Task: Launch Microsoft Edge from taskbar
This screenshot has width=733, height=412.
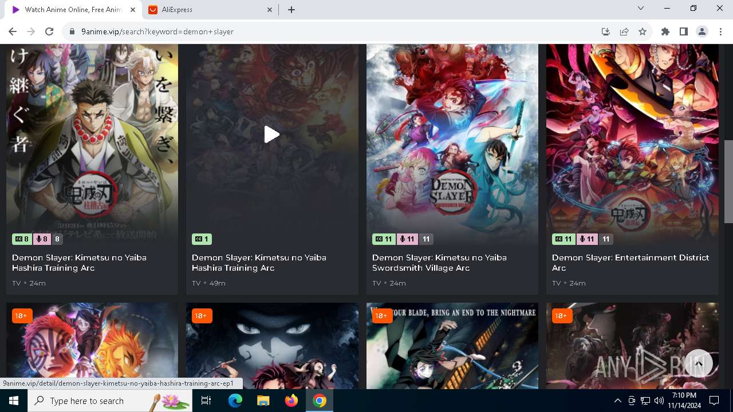Action: (x=235, y=401)
